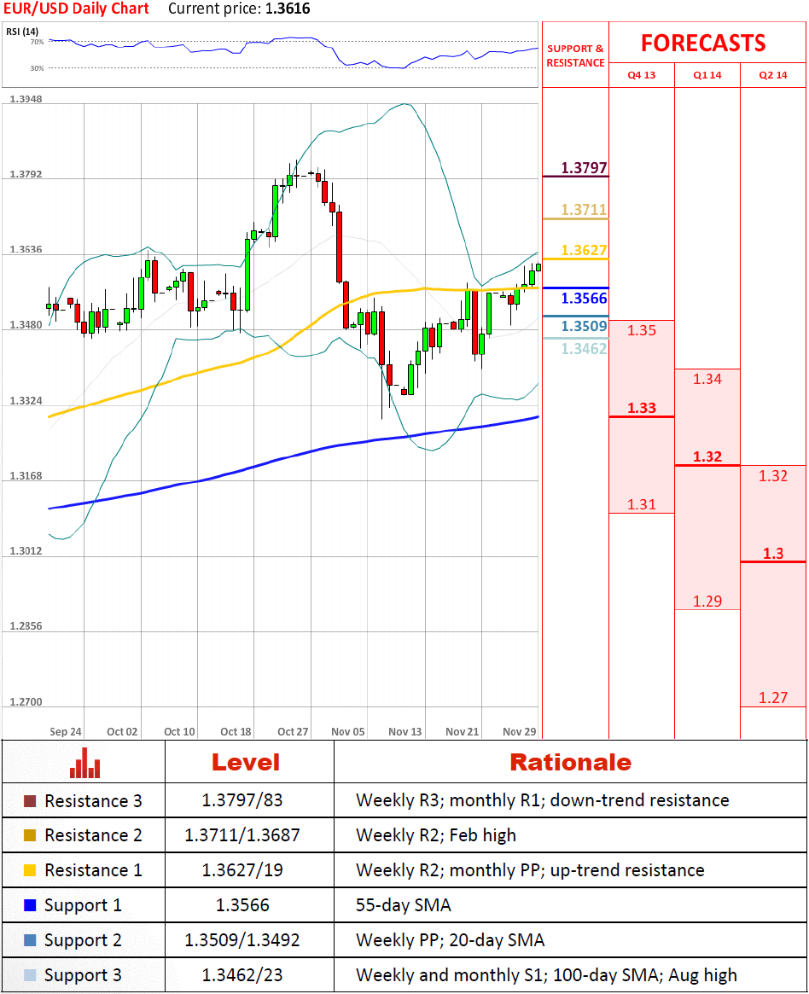Select the 'Q4 13' forecast column header
This screenshot has height=994, width=809.
642,75
